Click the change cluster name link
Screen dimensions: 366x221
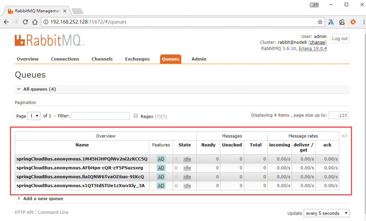pos(317,42)
